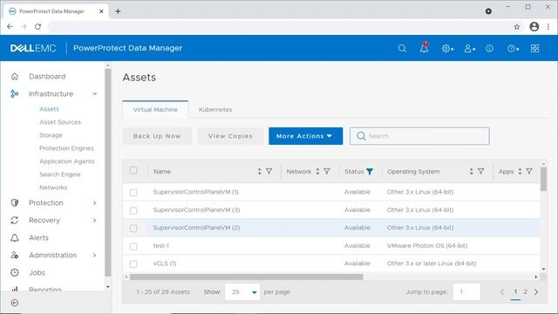
Task: Click the table vertical scrollbar thumb
Action: [543, 179]
